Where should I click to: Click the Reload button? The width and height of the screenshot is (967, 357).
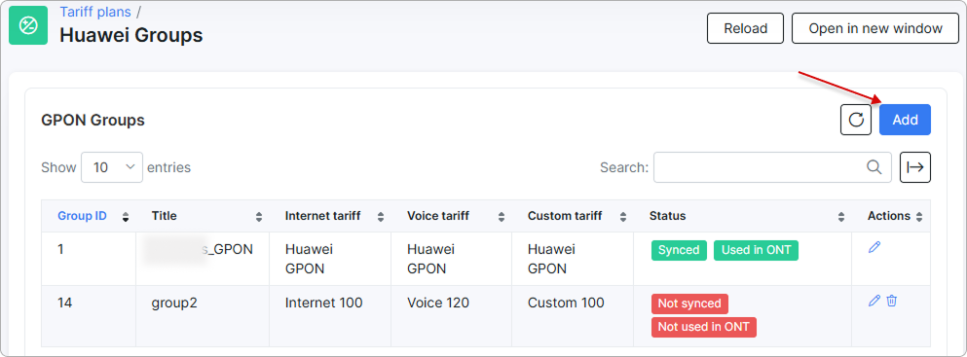point(745,28)
